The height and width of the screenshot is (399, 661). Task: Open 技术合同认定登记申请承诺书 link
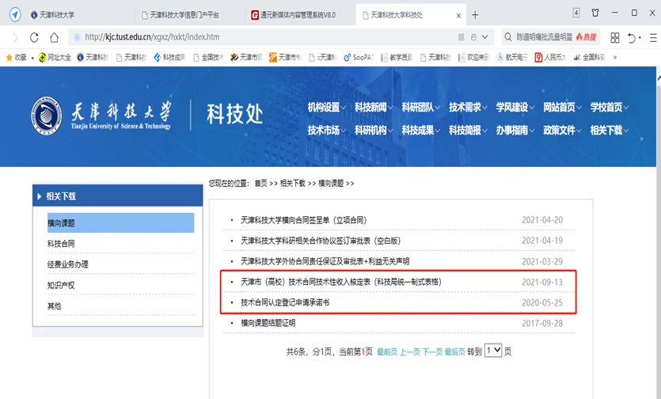[285, 302]
